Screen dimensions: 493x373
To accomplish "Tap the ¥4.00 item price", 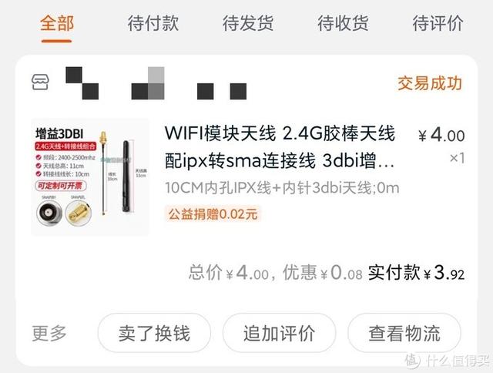I will click(441, 136).
